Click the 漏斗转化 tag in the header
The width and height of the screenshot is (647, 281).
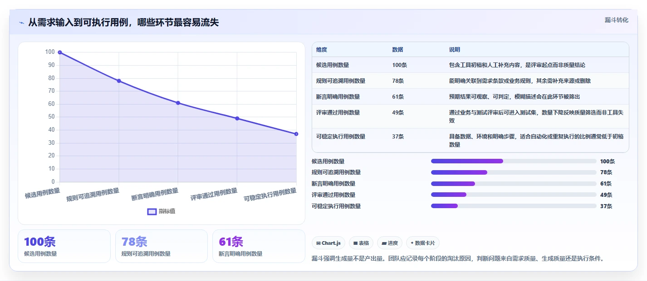pos(617,20)
